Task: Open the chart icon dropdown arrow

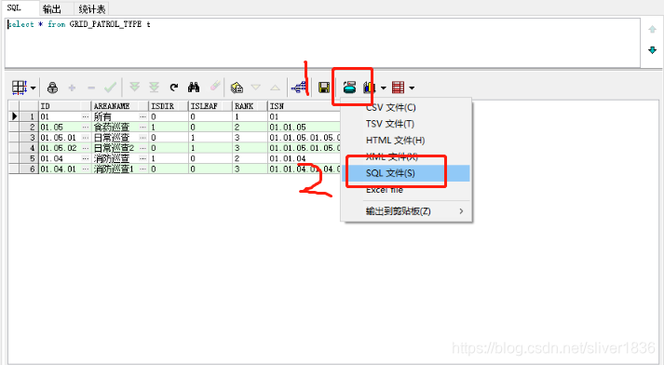Action: tap(384, 88)
